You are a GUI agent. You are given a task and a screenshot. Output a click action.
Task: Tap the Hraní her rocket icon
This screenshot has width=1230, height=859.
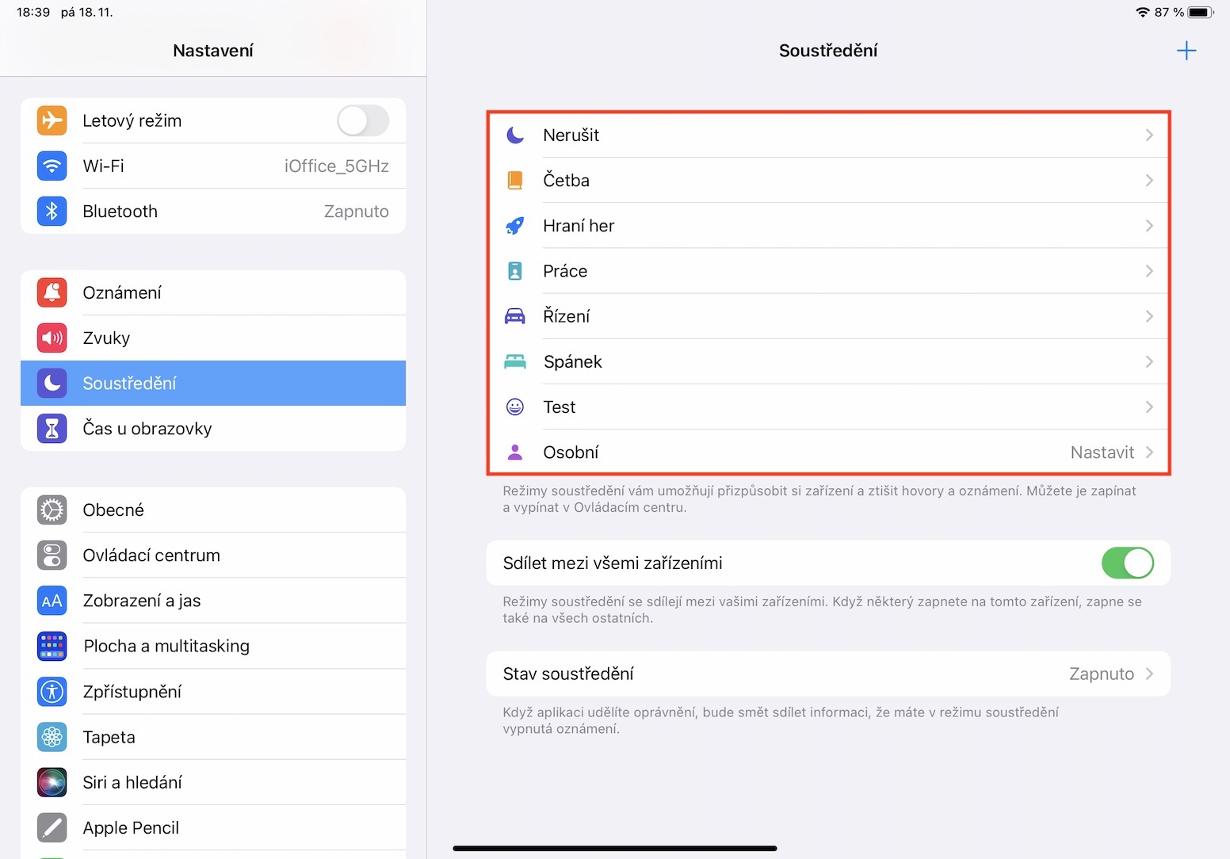(x=515, y=226)
